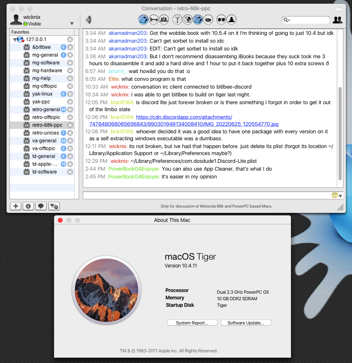
Task: Click the 49 unread badge on retro-general
Action: tap(64, 110)
